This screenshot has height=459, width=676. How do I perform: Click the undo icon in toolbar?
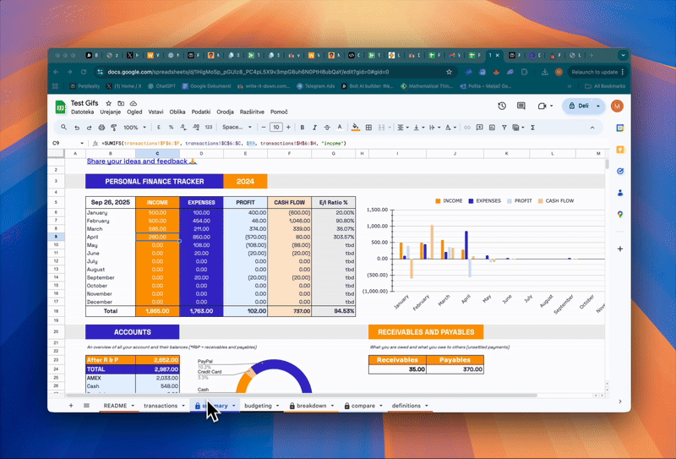tap(77, 128)
